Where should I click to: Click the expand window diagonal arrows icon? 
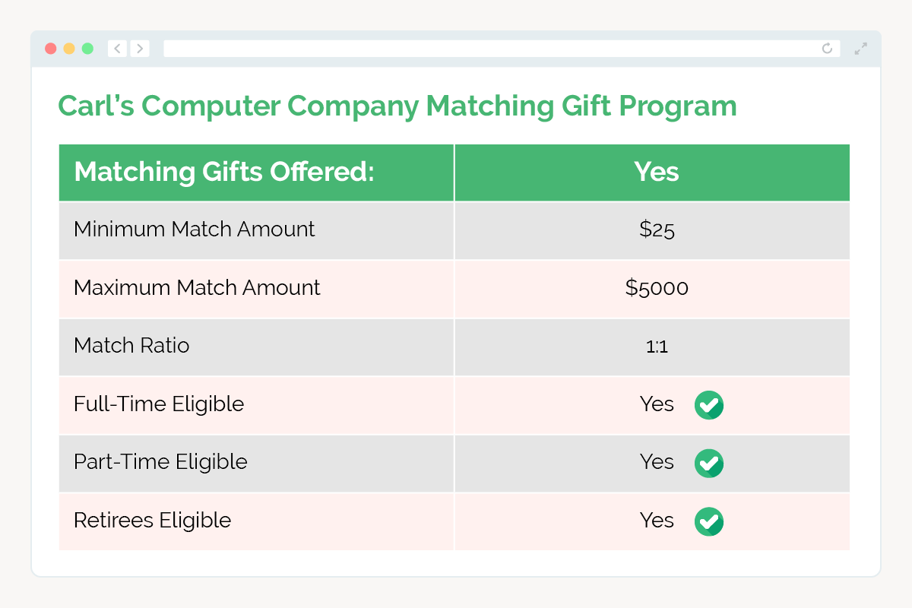pos(860,48)
